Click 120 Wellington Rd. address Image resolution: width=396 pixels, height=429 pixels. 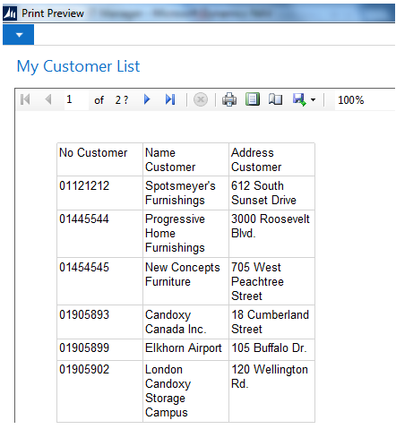[271, 391]
